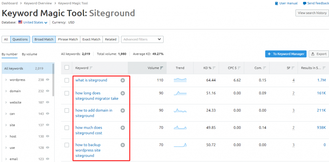Open View search history
Image resolution: width=329 pixels, height=162 pixels.
point(312,13)
